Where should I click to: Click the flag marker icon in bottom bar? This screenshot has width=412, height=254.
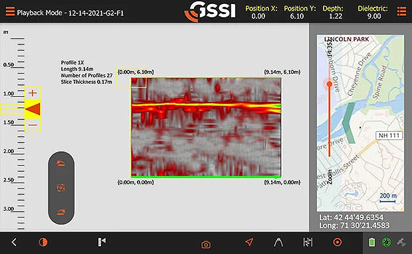tap(102, 242)
